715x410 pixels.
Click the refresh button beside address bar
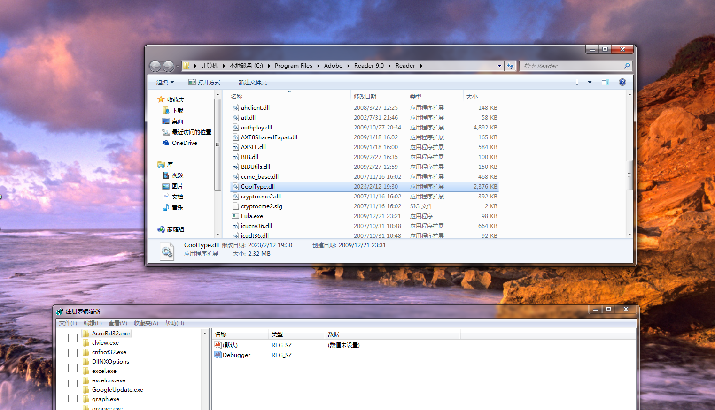point(510,66)
